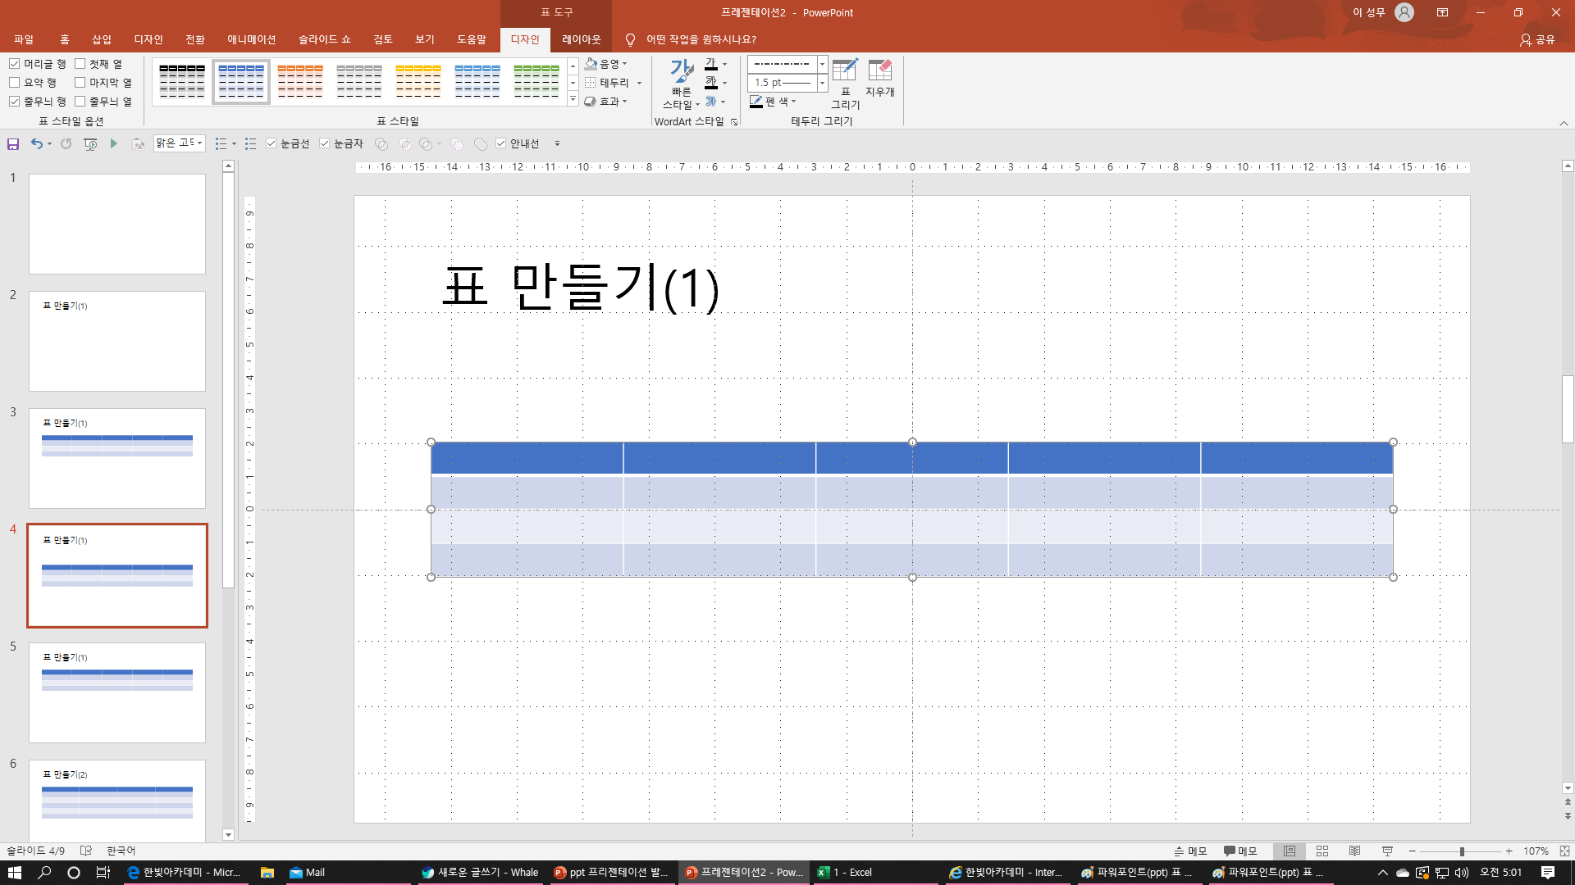
Task: Enable the 첫째 열 first column checkbox
Action: coord(80,64)
